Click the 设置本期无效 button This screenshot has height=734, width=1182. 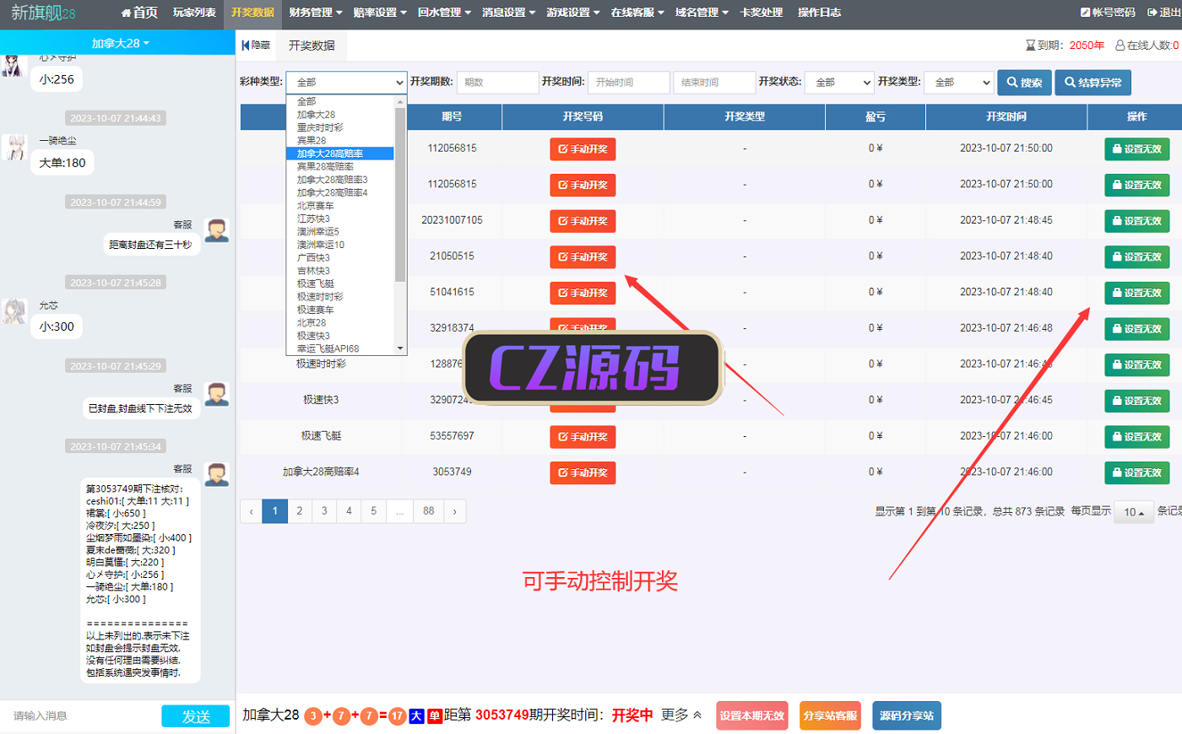(x=751, y=715)
